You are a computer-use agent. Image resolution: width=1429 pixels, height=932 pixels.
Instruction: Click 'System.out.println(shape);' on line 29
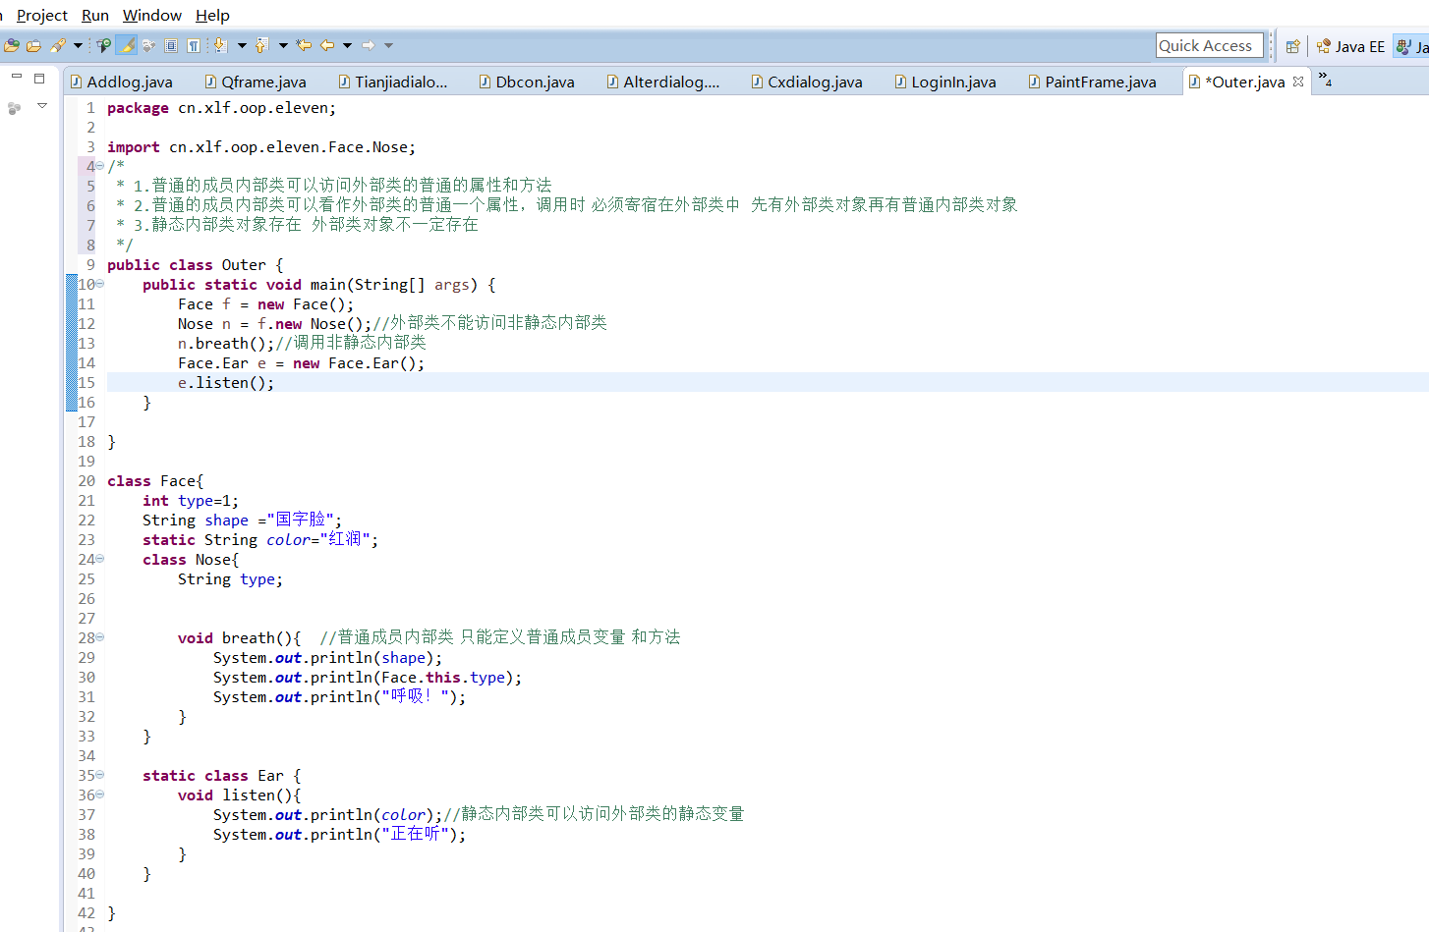click(x=328, y=658)
